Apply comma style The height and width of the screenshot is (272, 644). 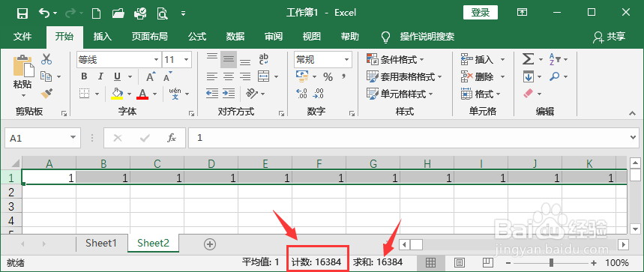tap(343, 76)
